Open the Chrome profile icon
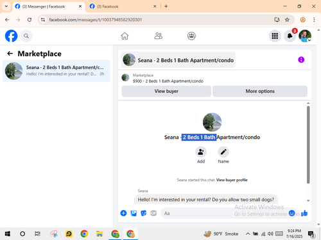This screenshot has width=321, height=240. point(302,20)
